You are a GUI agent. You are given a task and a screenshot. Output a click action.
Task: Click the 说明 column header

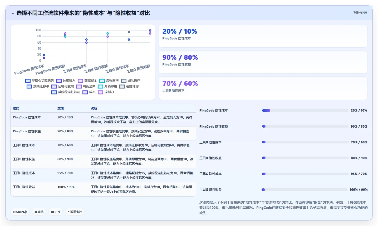(x=94, y=108)
